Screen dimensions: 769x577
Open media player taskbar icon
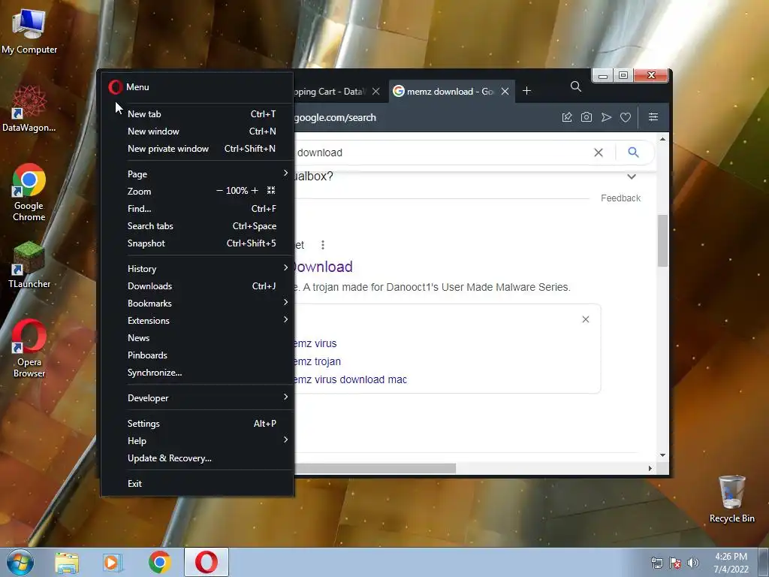pyautogui.click(x=113, y=563)
